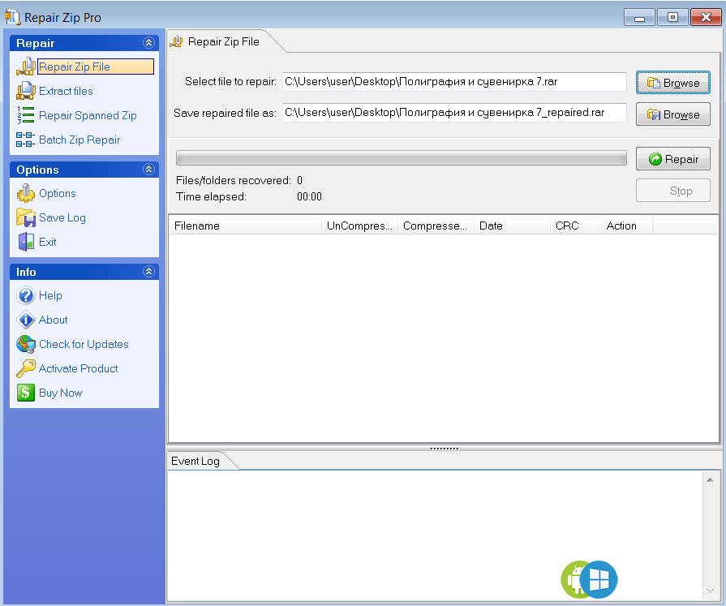The image size is (726, 606).
Task: Open the About link
Action: coord(54,320)
